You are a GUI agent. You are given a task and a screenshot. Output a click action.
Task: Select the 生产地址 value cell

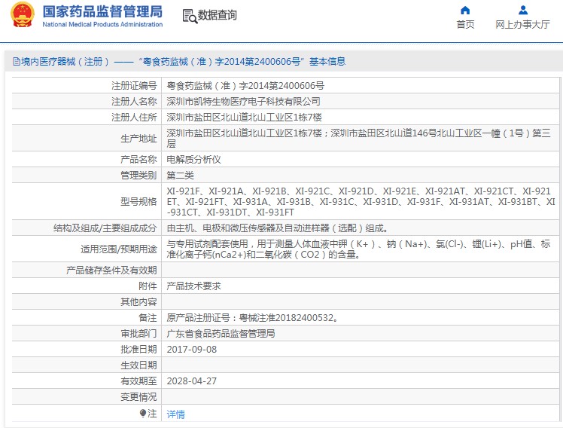[x=361, y=138]
